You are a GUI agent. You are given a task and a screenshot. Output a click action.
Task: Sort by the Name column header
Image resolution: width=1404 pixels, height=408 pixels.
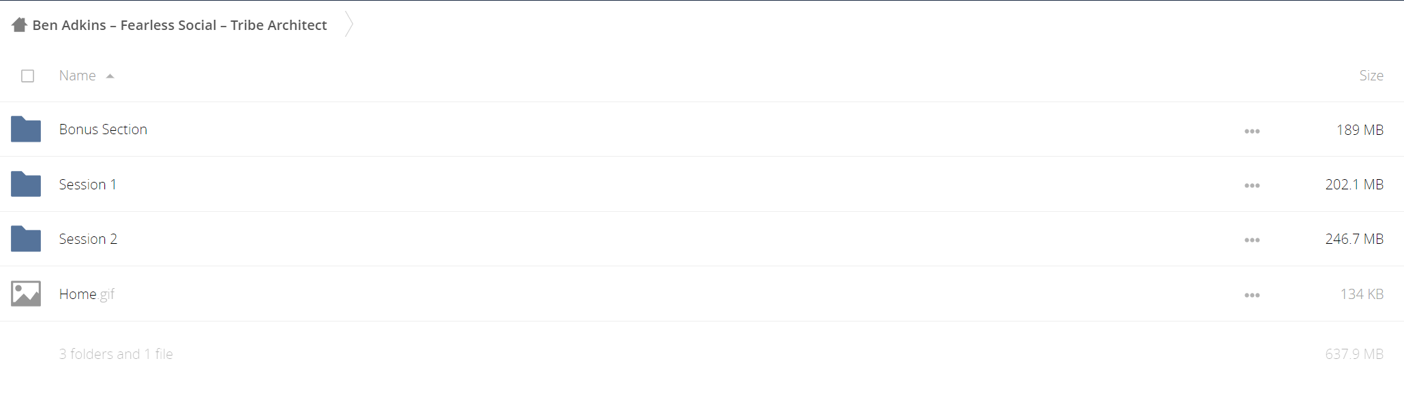click(77, 76)
